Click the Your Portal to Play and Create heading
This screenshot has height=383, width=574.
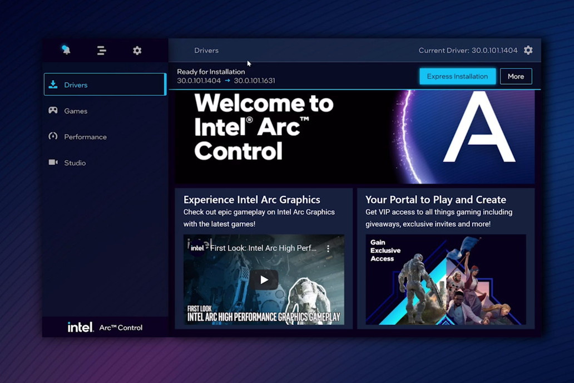pyautogui.click(x=436, y=199)
